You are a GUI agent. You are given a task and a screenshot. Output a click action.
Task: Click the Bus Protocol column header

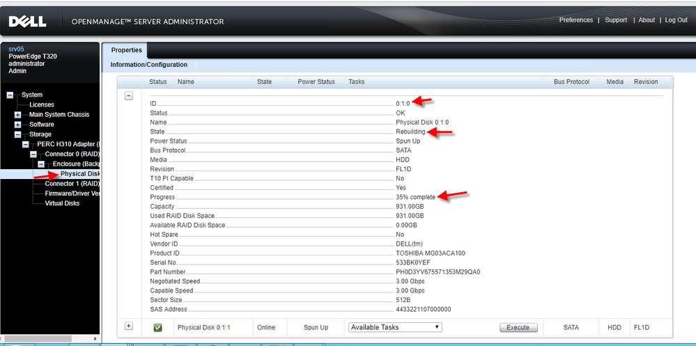click(x=571, y=82)
